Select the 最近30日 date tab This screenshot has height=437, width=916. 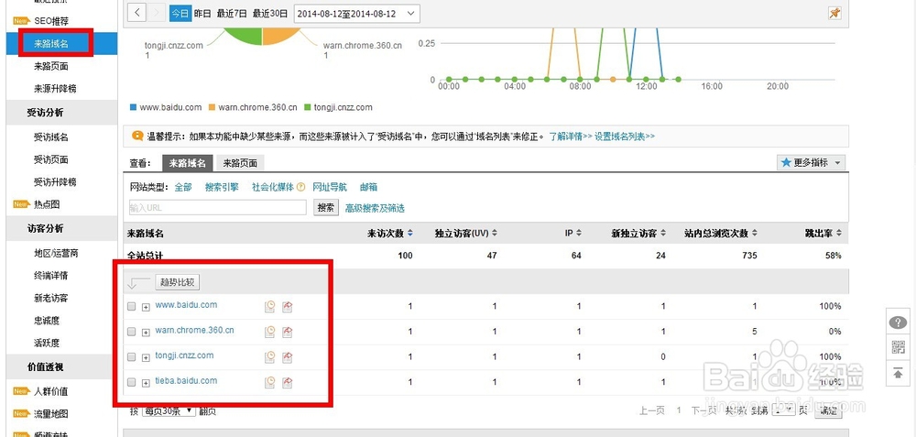coord(270,13)
